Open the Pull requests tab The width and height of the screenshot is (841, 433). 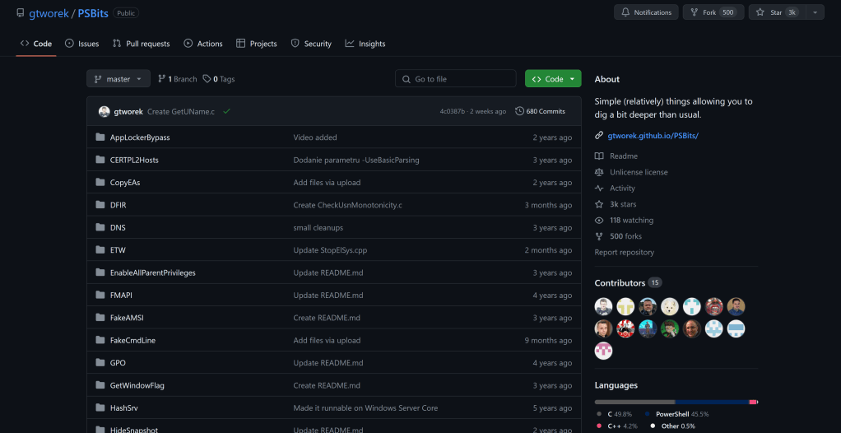coord(141,44)
